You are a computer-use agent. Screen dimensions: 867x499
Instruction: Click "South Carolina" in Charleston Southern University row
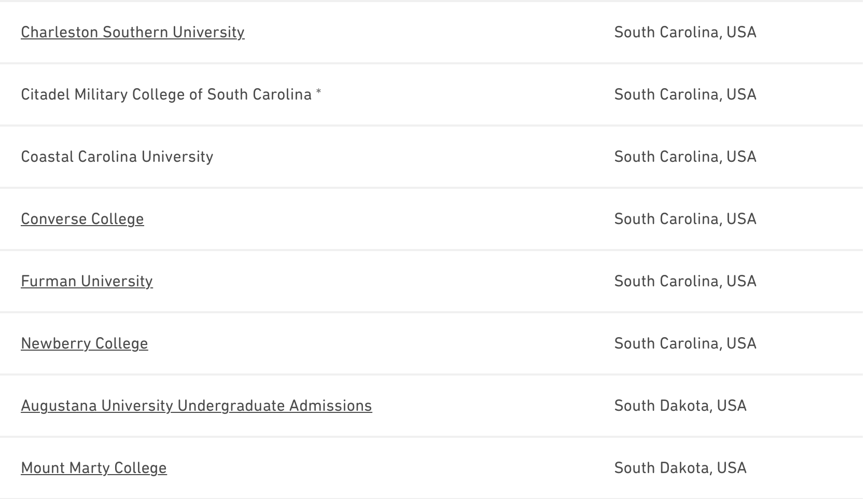(666, 32)
